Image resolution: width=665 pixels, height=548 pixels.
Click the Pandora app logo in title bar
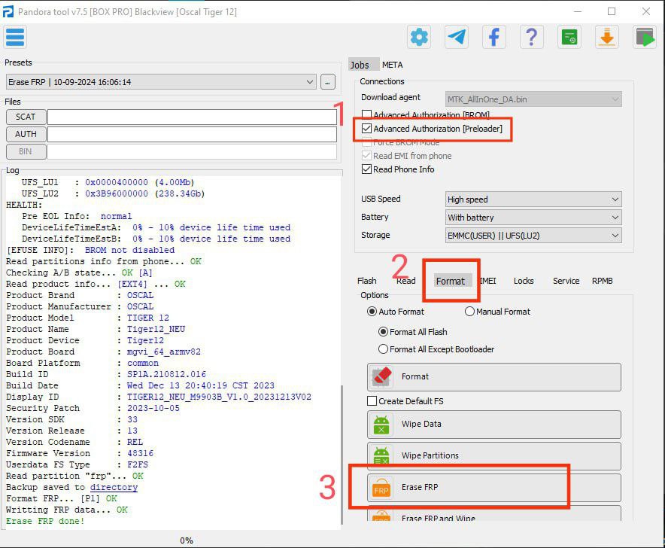pos(8,11)
